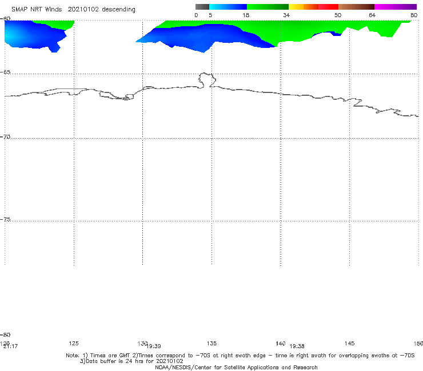Click the NOAA/NESDIS credit line
The image size is (423, 371).
236,368
